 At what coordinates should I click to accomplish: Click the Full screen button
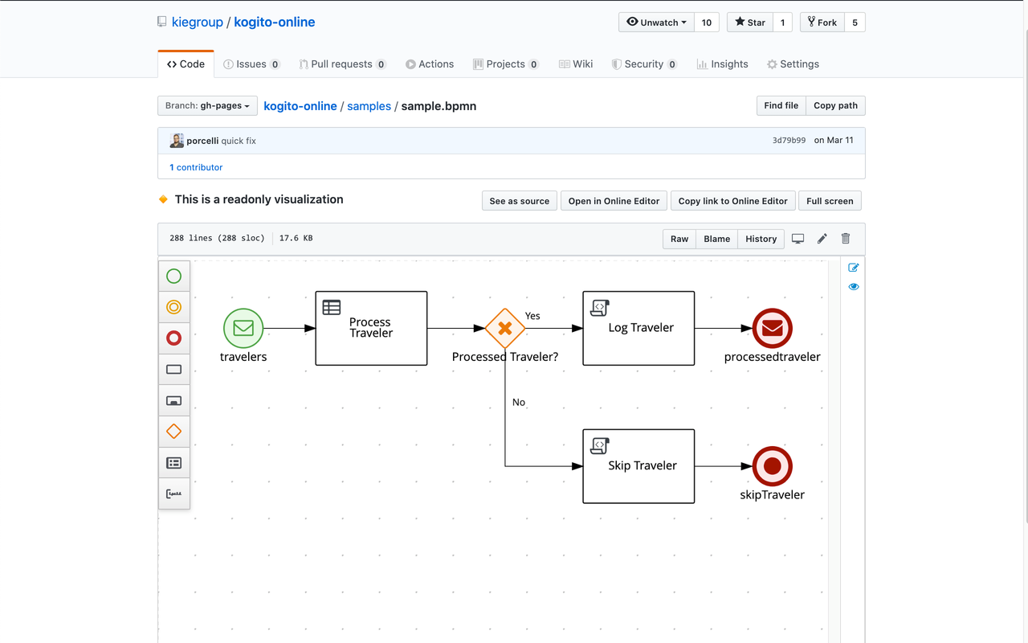[x=830, y=201]
